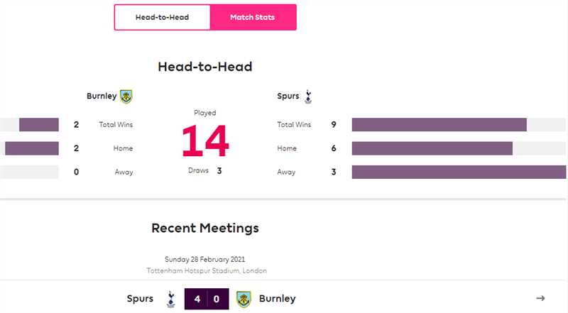Click the Spurs crest in Head-to-Head header

pyautogui.click(x=308, y=97)
